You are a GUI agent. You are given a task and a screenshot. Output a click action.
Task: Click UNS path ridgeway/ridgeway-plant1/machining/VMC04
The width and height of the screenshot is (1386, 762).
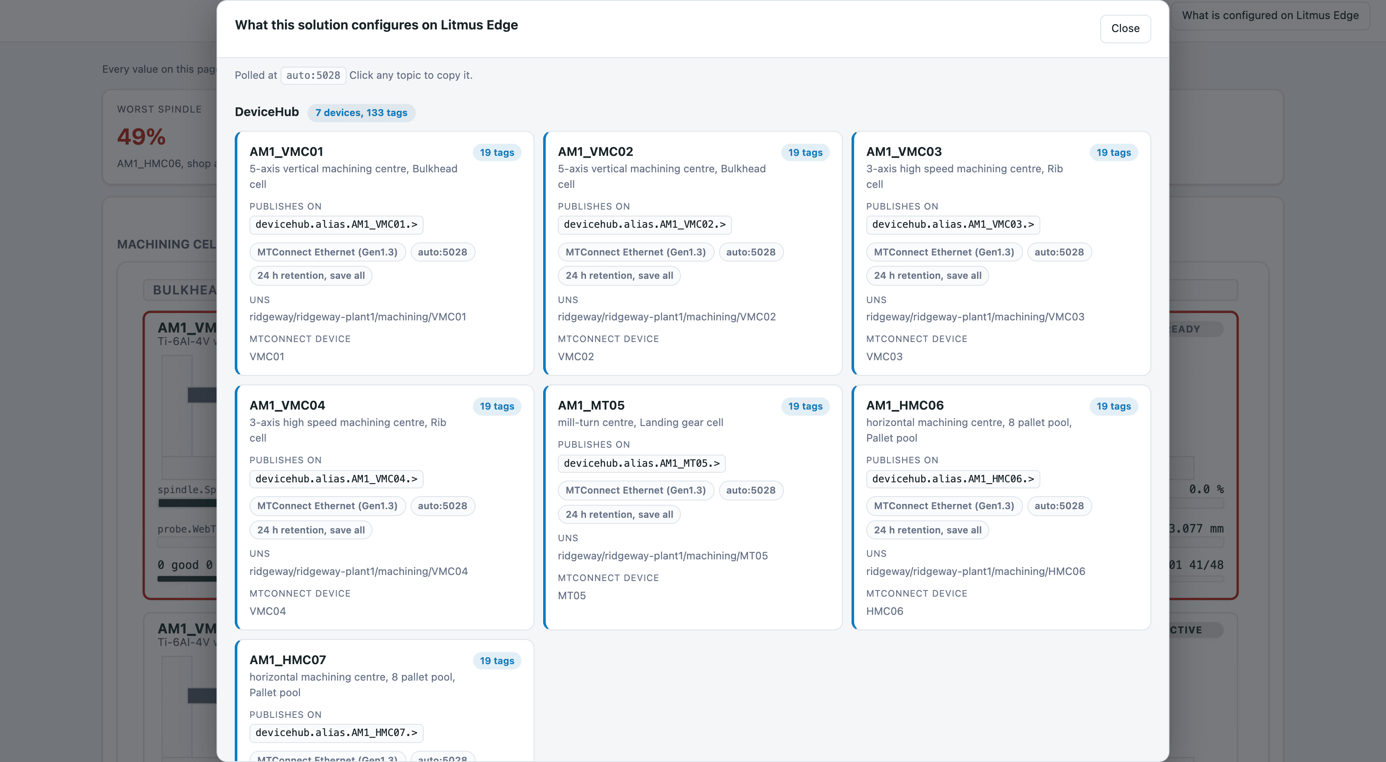(x=358, y=571)
